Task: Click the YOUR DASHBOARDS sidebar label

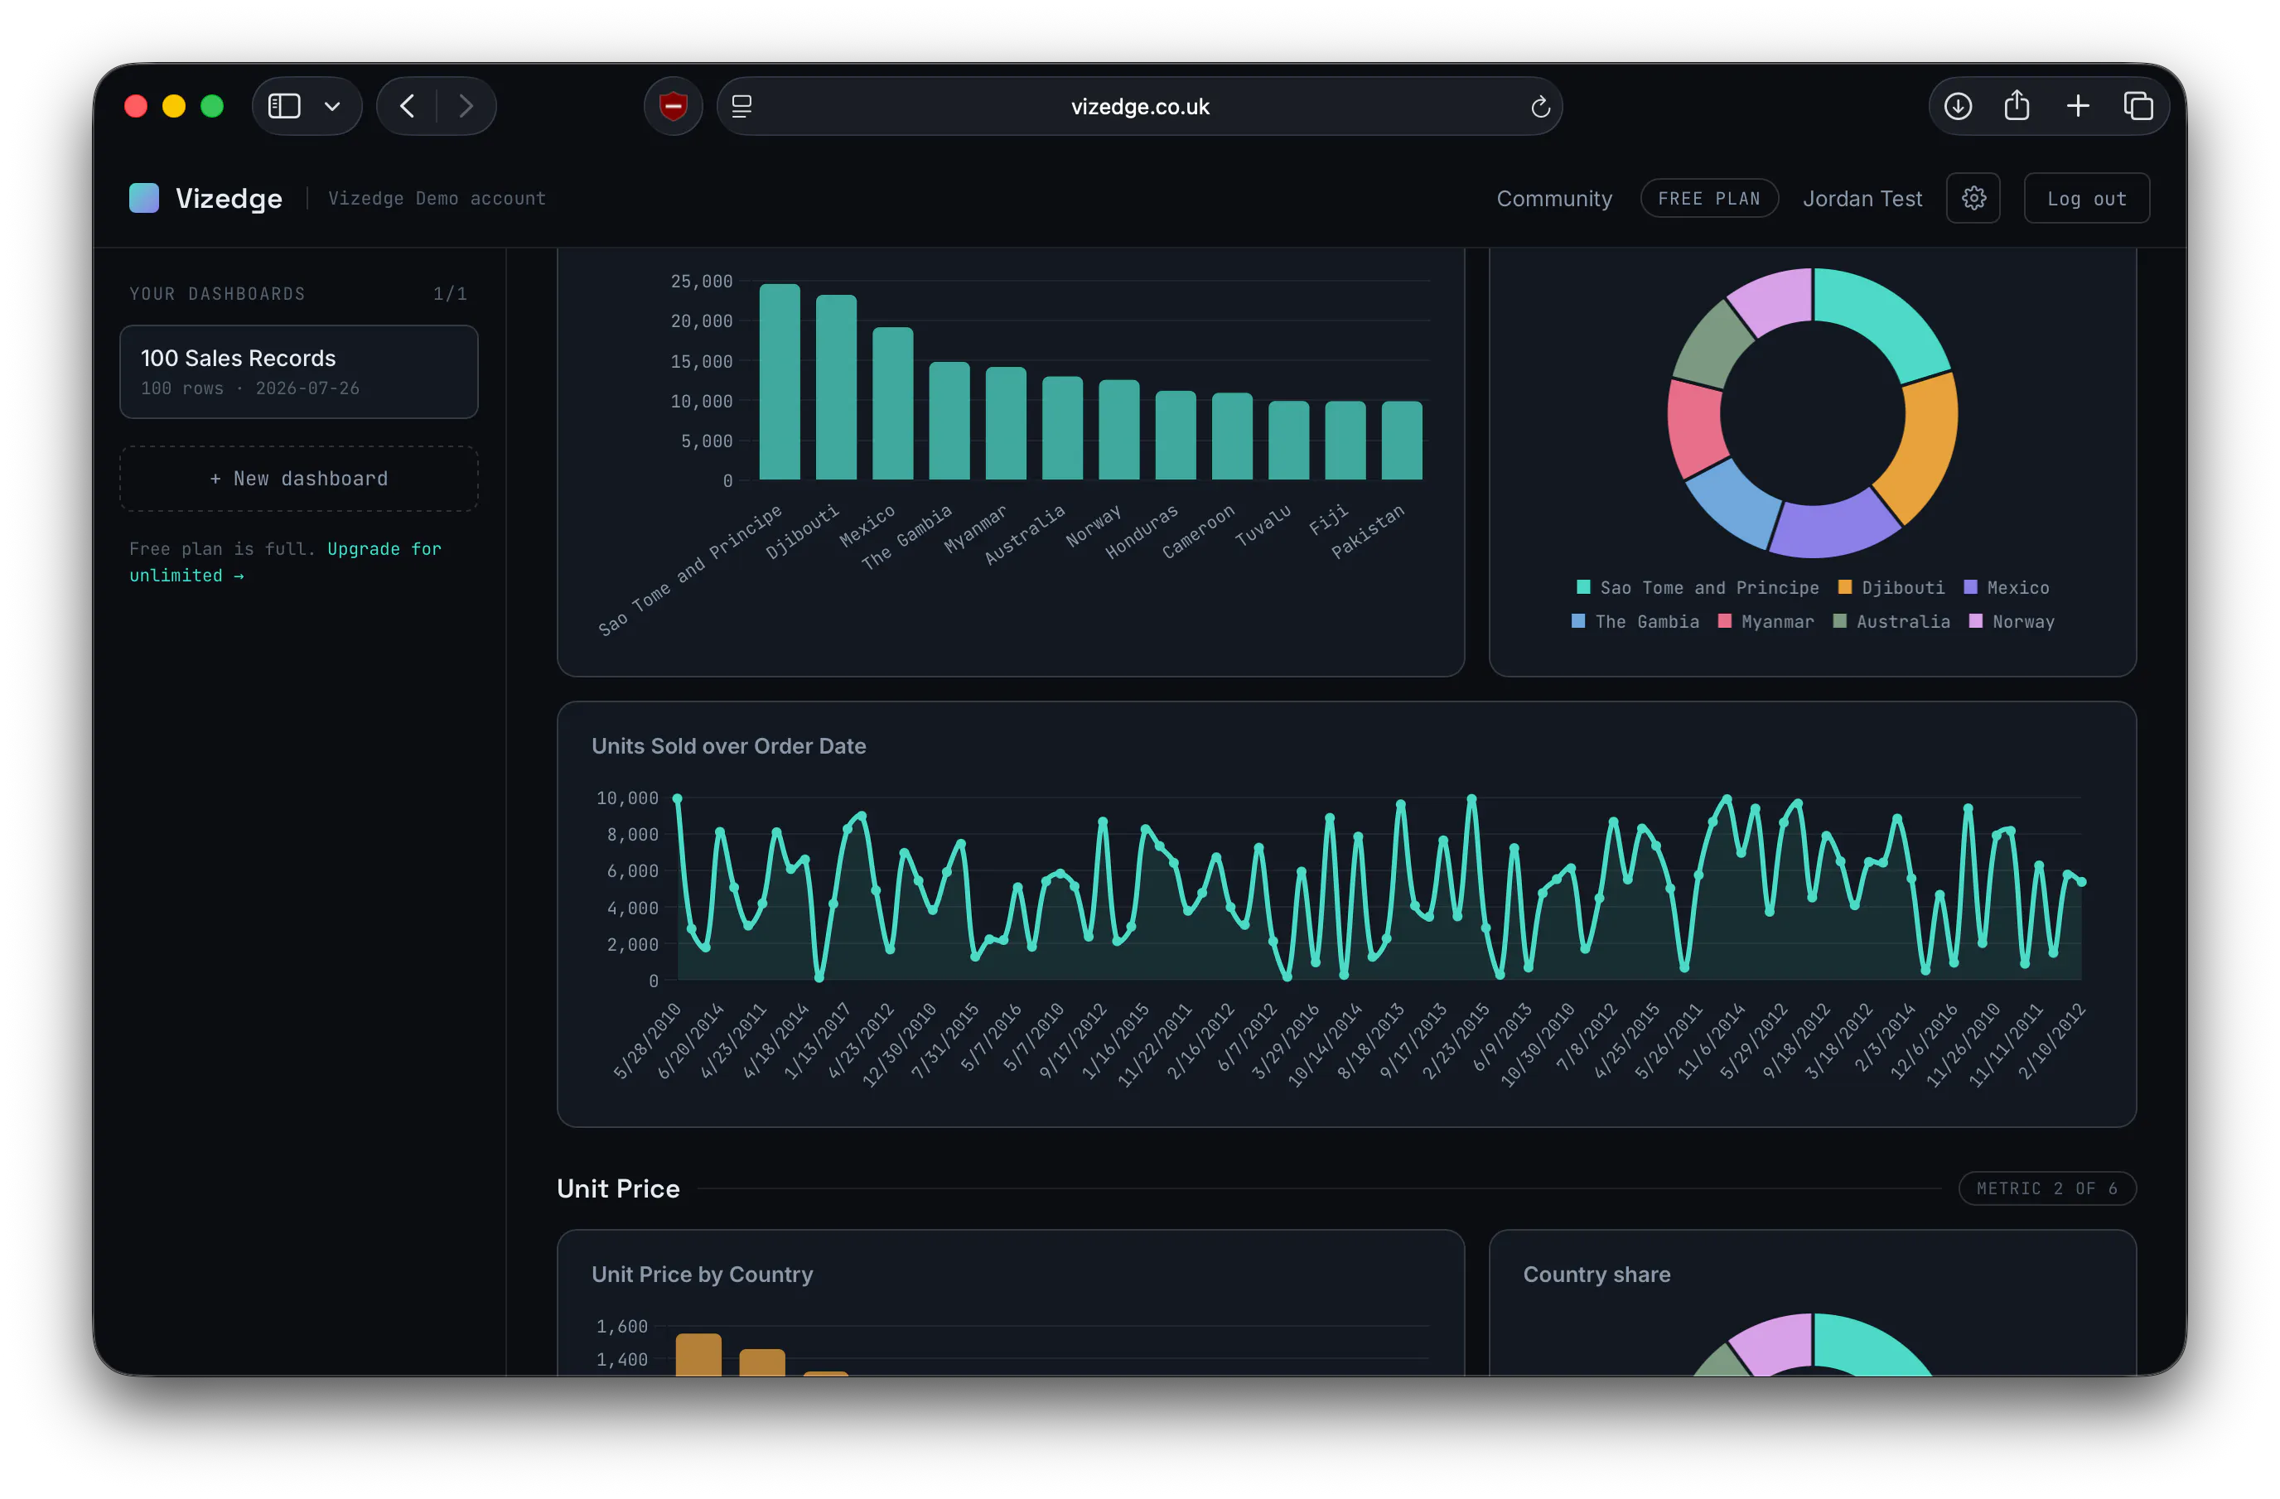Action: point(217,293)
